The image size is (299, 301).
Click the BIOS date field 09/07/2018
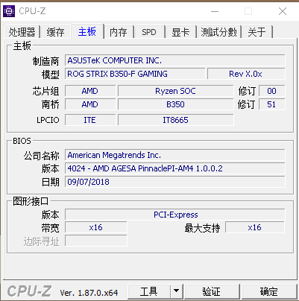click(x=175, y=182)
